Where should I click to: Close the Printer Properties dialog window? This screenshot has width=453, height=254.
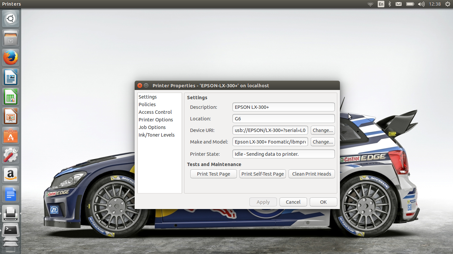(x=140, y=85)
